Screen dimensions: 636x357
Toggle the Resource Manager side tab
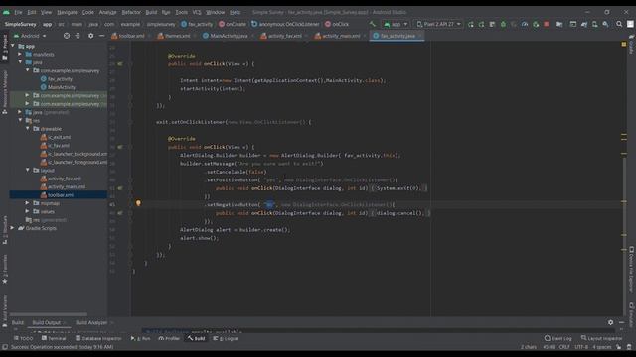coord(4,92)
